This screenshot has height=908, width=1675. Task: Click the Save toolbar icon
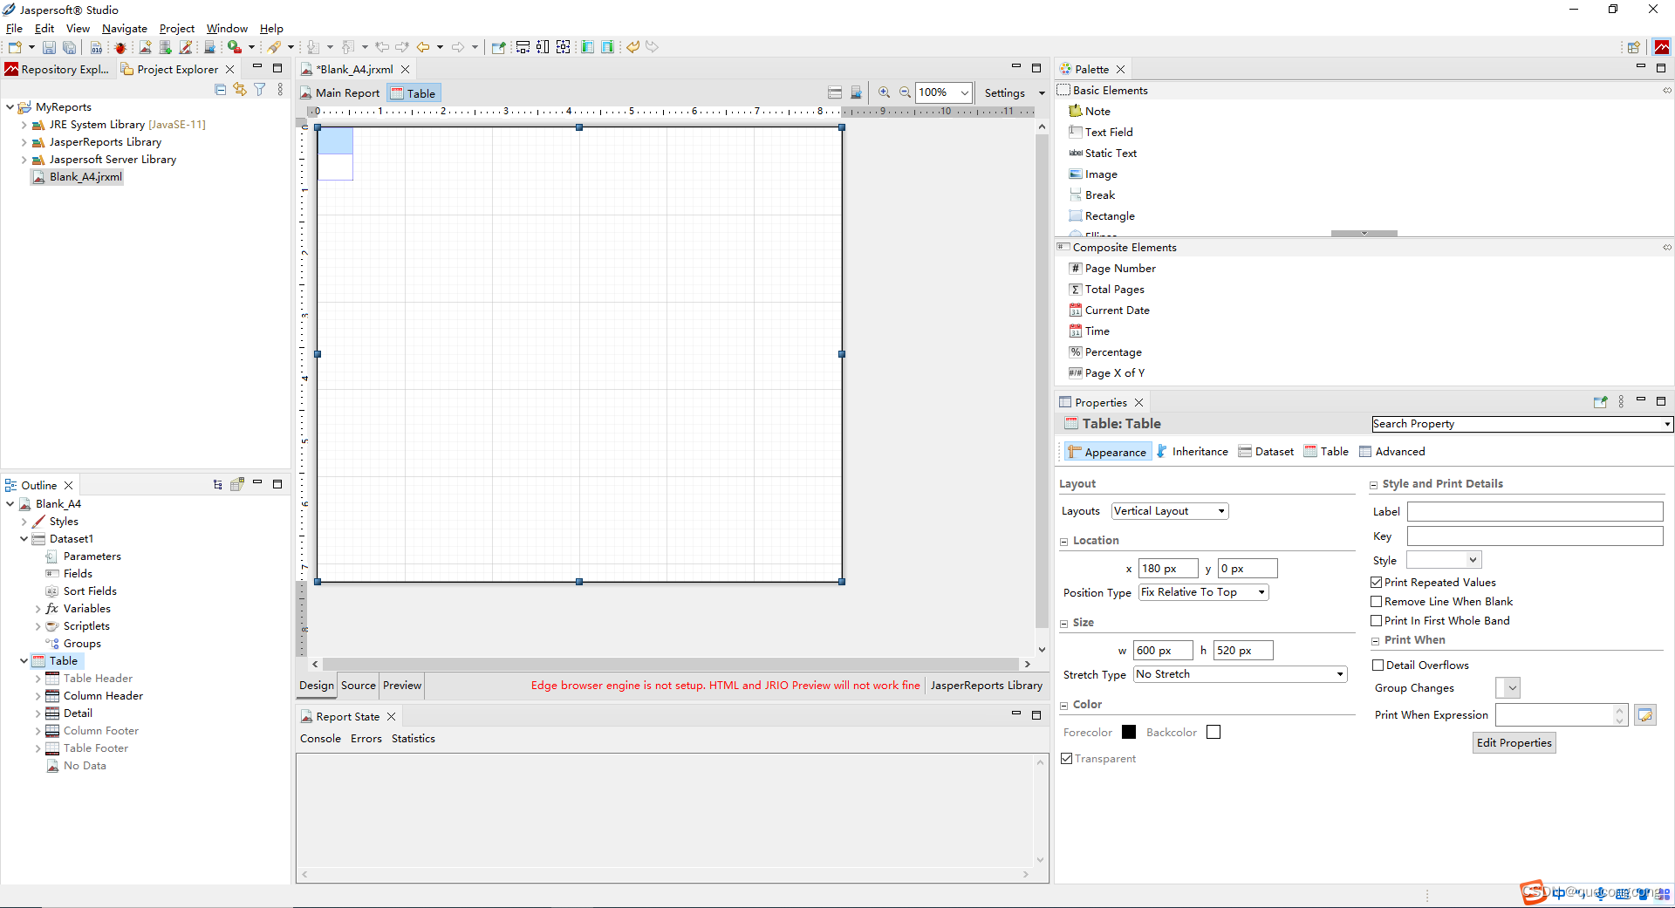(x=50, y=47)
